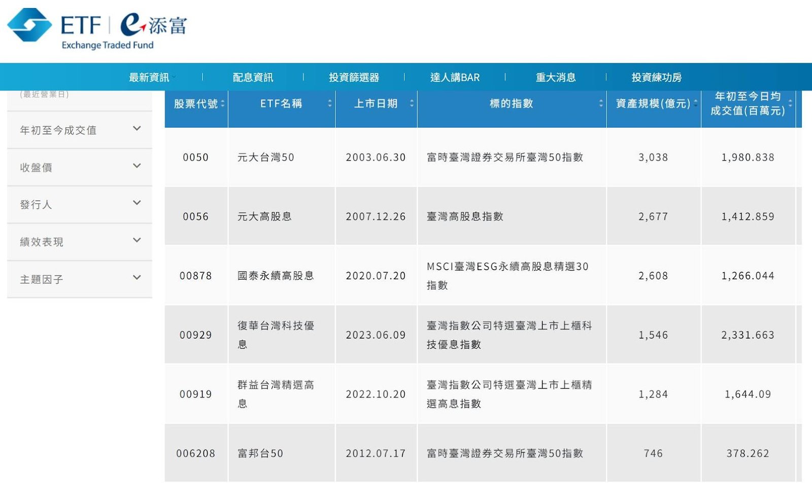Expand the 主題因子 filter section

[x=80, y=279]
